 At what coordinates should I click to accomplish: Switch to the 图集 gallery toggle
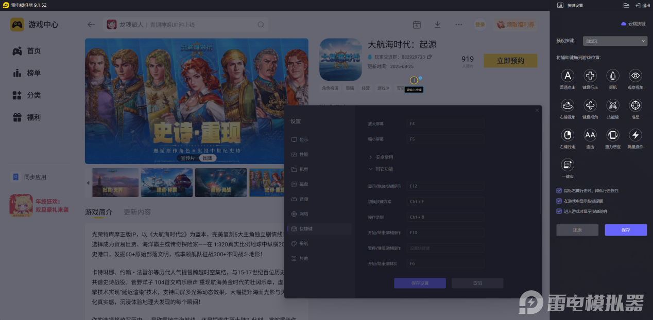207,158
